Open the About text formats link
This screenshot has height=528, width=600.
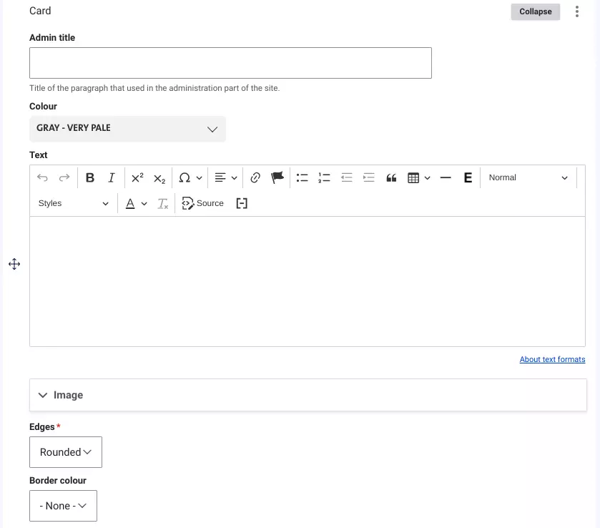(x=552, y=359)
